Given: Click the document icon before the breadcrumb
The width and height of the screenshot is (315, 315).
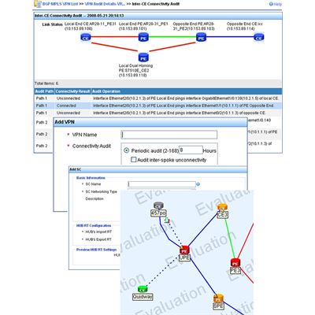Looking at the screenshot, I should coord(38,4).
